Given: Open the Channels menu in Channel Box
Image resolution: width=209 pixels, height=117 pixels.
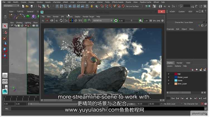Looking at the screenshot, I should pyautogui.click(x=170, y=29).
